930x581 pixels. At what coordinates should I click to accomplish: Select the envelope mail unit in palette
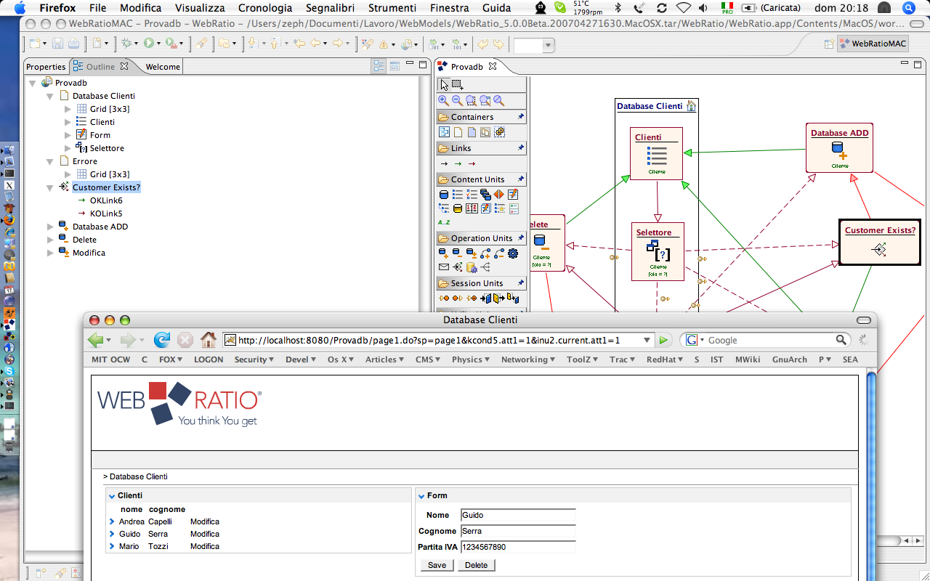click(x=444, y=267)
